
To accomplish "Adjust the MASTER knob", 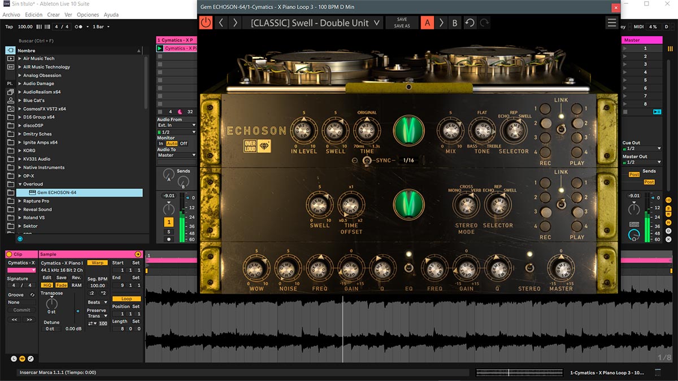I will [561, 268].
